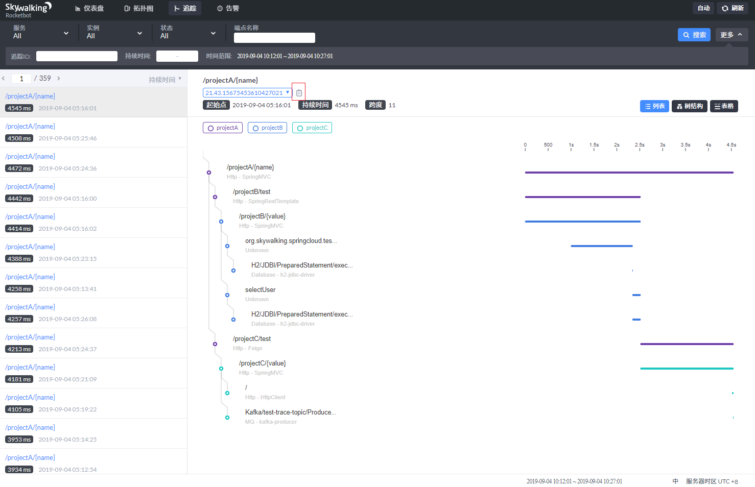Click the page number input box
Viewport: 755px width, 487px height.
click(x=21, y=78)
